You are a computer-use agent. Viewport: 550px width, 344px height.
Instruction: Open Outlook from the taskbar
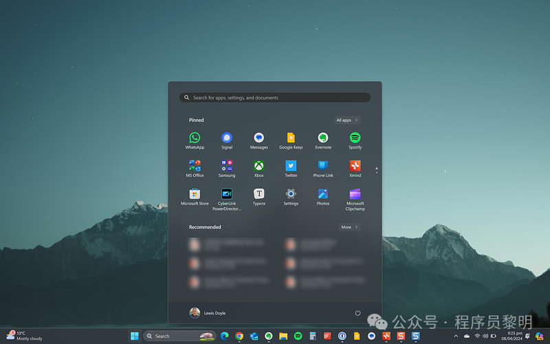[254, 336]
